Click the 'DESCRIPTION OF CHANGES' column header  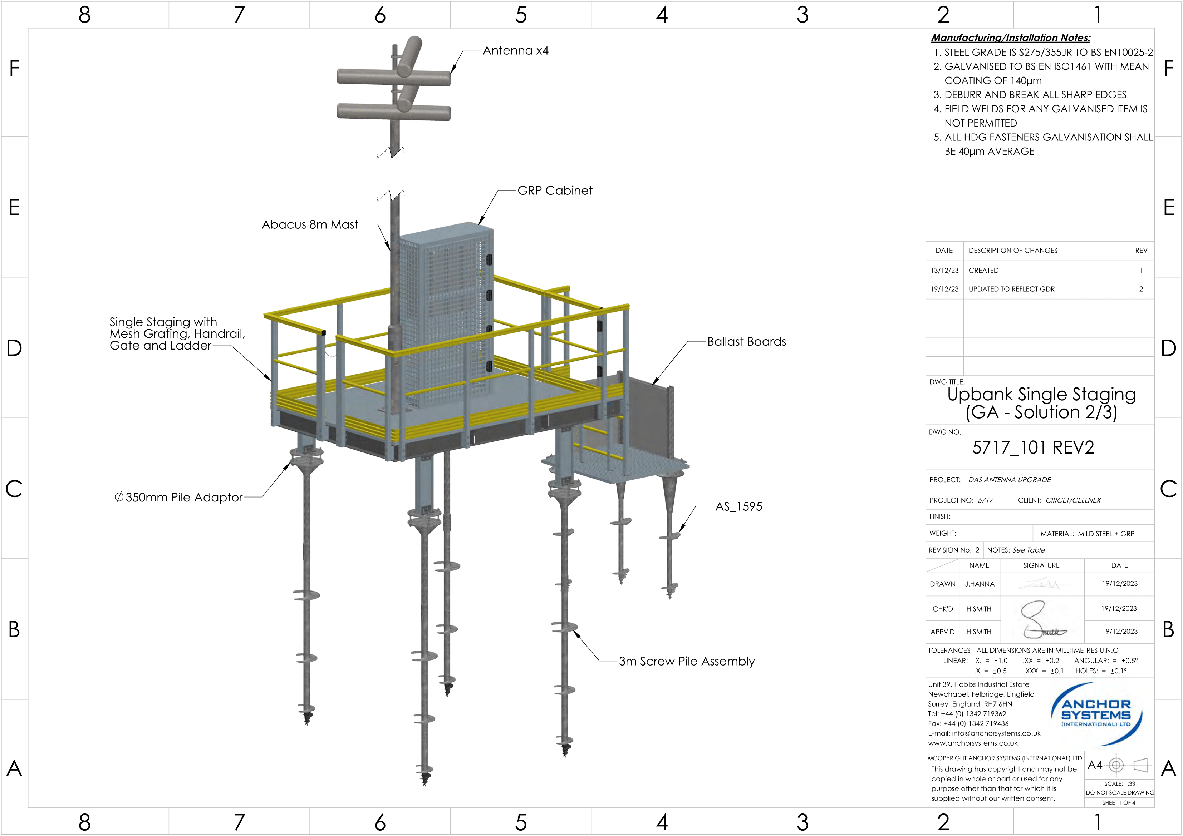pyautogui.click(x=1012, y=250)
